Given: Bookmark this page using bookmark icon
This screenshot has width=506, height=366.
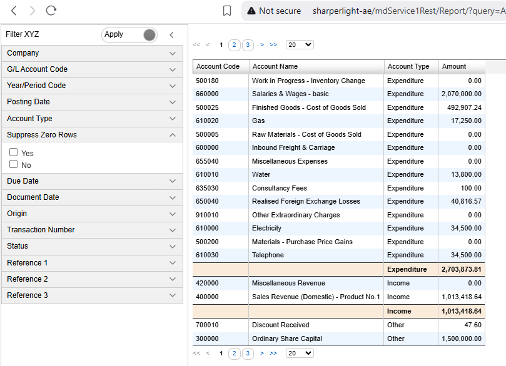Looking at the screenshot, I should pyautogui.click(x=227, y=11).
